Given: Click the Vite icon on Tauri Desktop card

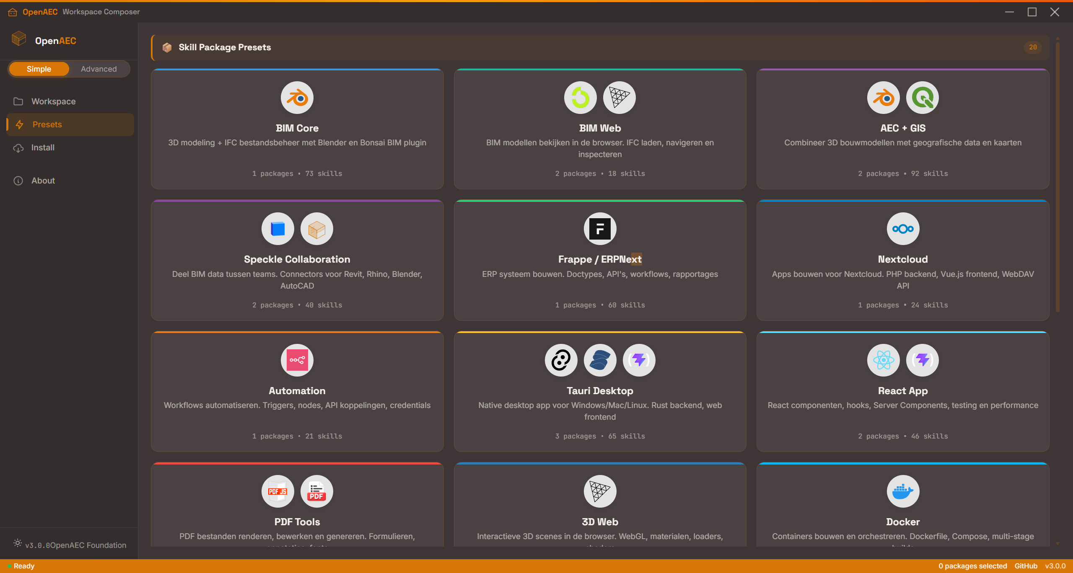Looking at the screenshot, I should [x=639, y=360].
